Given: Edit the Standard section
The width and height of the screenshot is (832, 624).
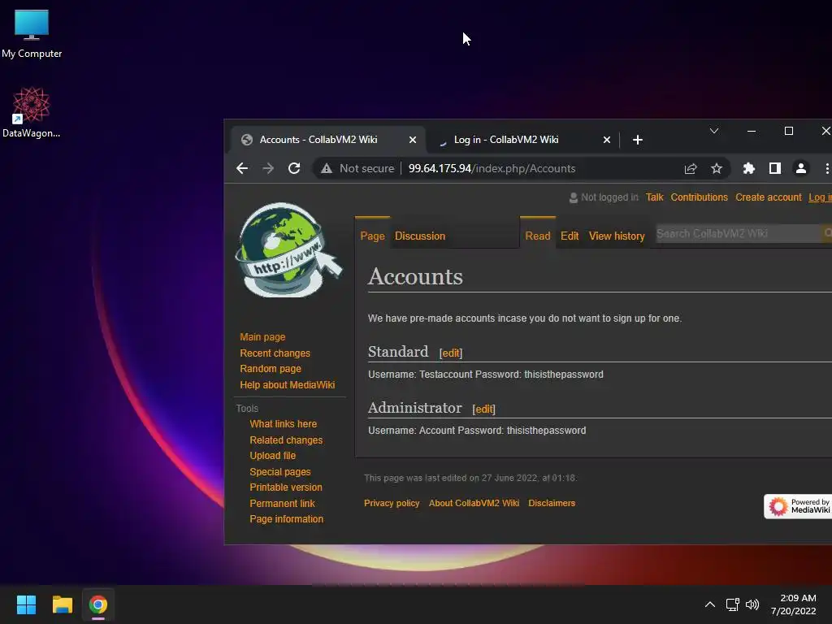Looking at the screenshot, I should [x=451, y=353].
